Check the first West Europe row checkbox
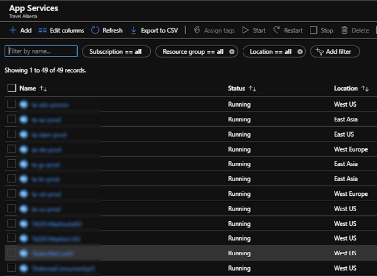 pos(11,149)
